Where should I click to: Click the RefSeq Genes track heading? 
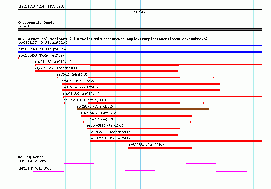[31, 157]
